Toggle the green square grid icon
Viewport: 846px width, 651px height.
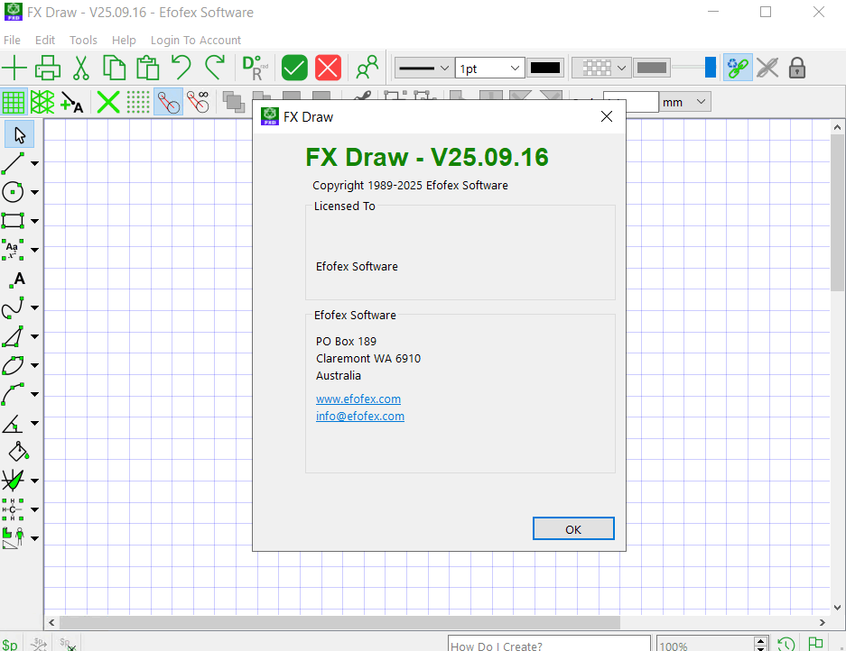14,103
